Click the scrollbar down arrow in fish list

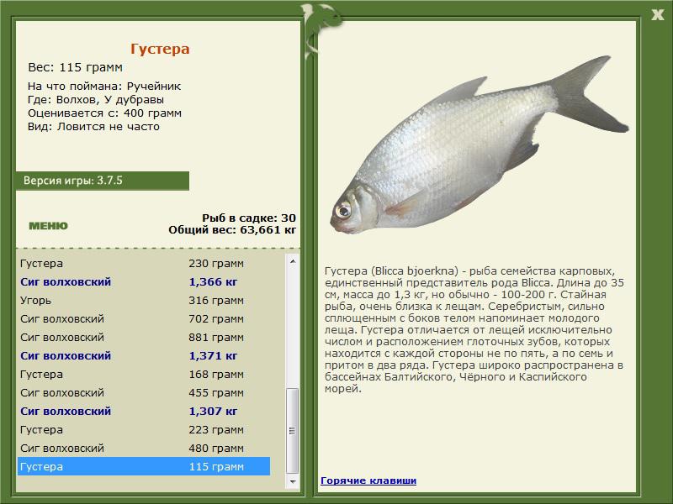(x=293, y=481)
